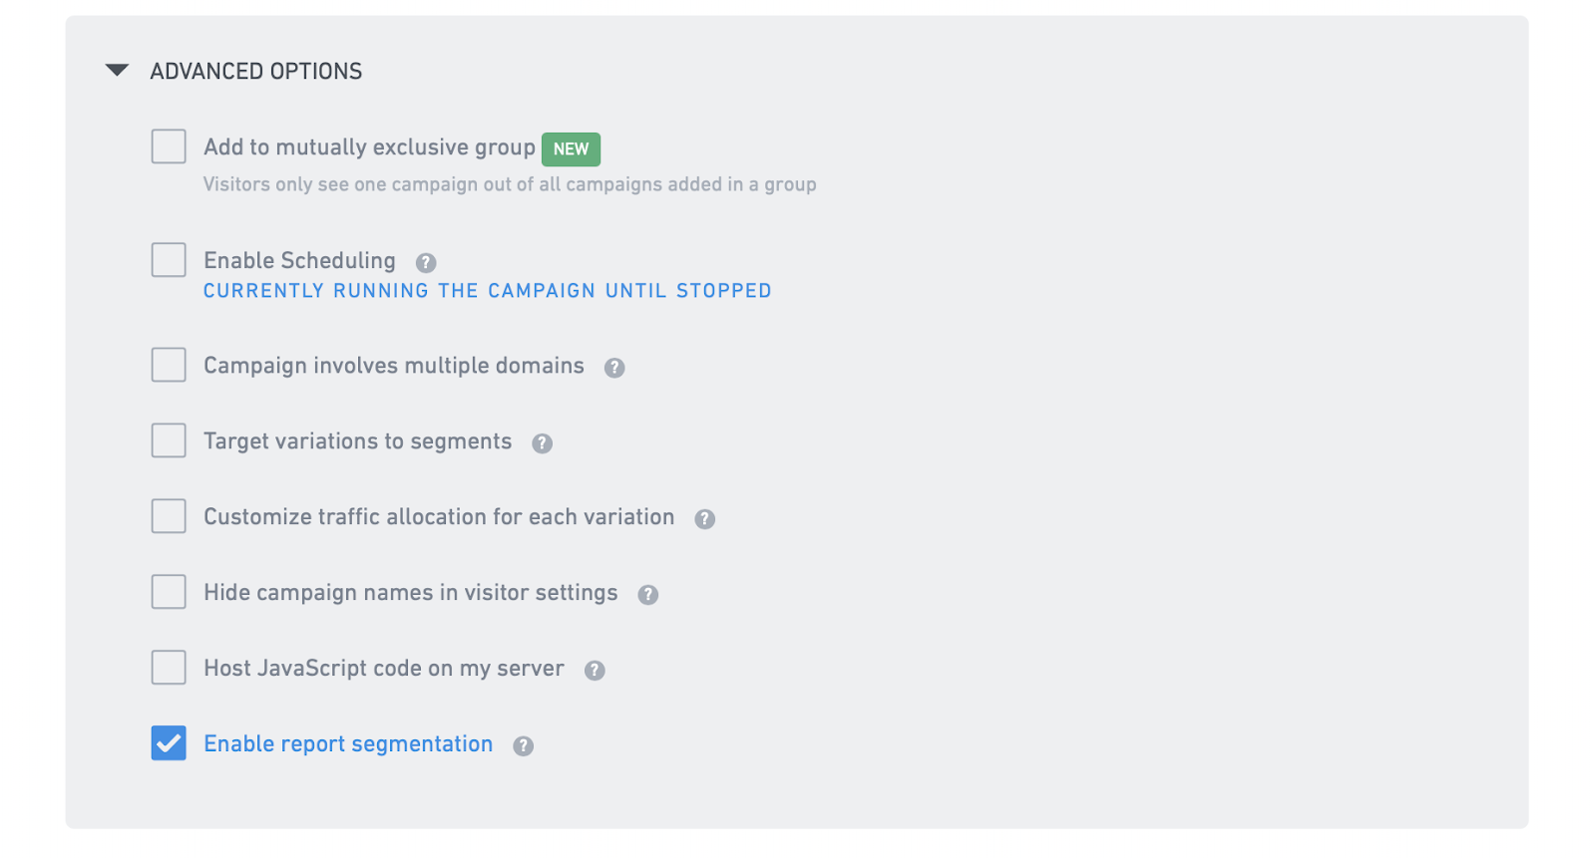Screen dimensions: 1596x858
Task: Click the Enable report segmentation label
Action: [x=348, y=744]
